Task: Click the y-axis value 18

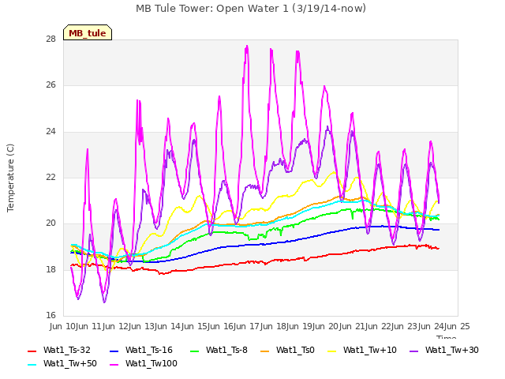Action: click(50, 269)
